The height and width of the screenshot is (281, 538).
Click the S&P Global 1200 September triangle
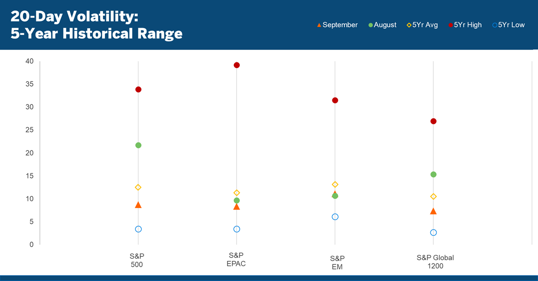coord(433,211)
